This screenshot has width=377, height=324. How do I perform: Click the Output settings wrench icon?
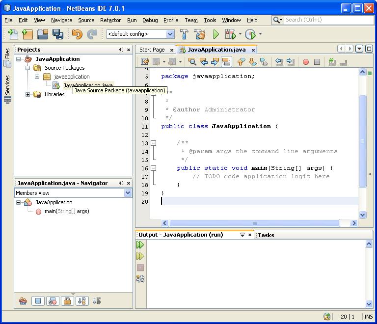[140, 278]
